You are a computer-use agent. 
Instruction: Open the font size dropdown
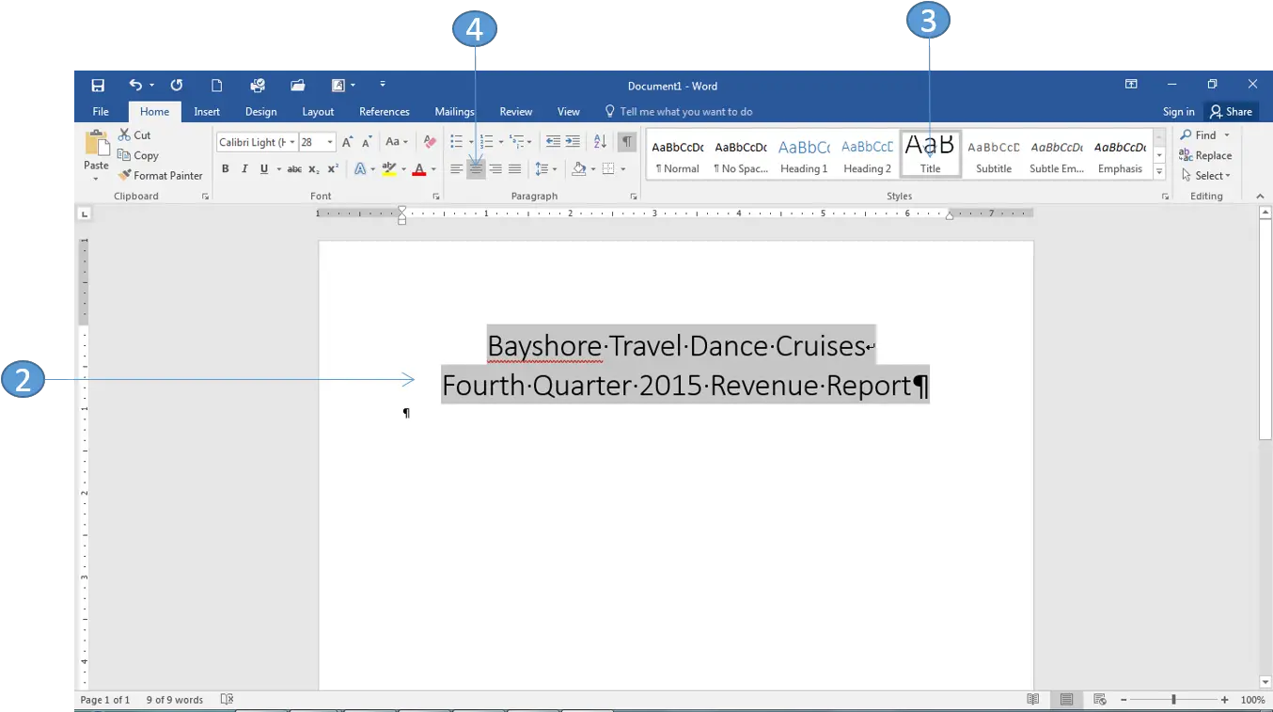[330, 142]
